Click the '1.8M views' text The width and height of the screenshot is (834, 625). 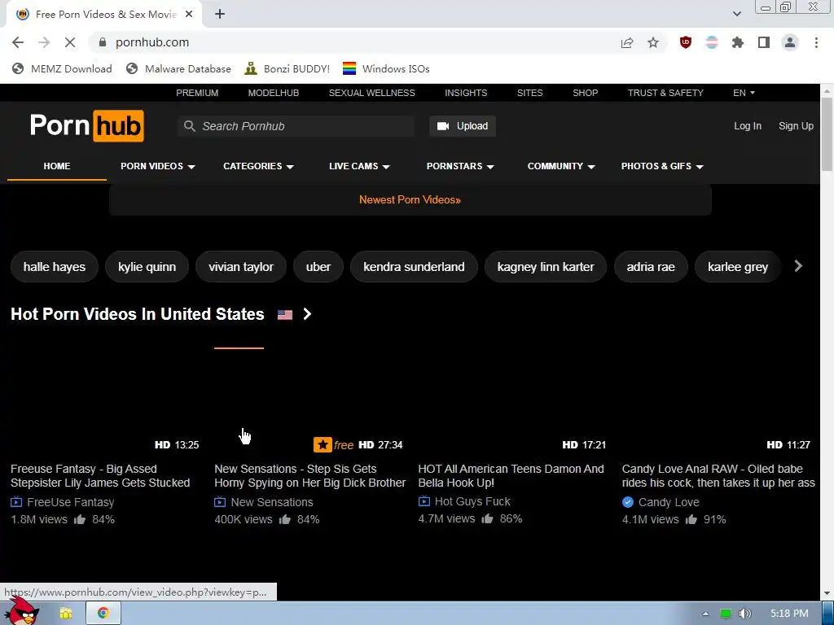coord(39,519)
